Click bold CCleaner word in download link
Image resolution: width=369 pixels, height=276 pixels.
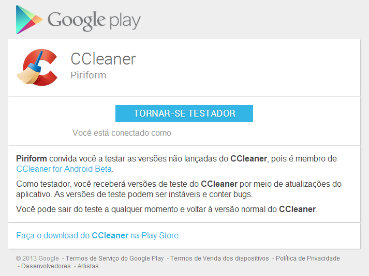pos(110,235)
